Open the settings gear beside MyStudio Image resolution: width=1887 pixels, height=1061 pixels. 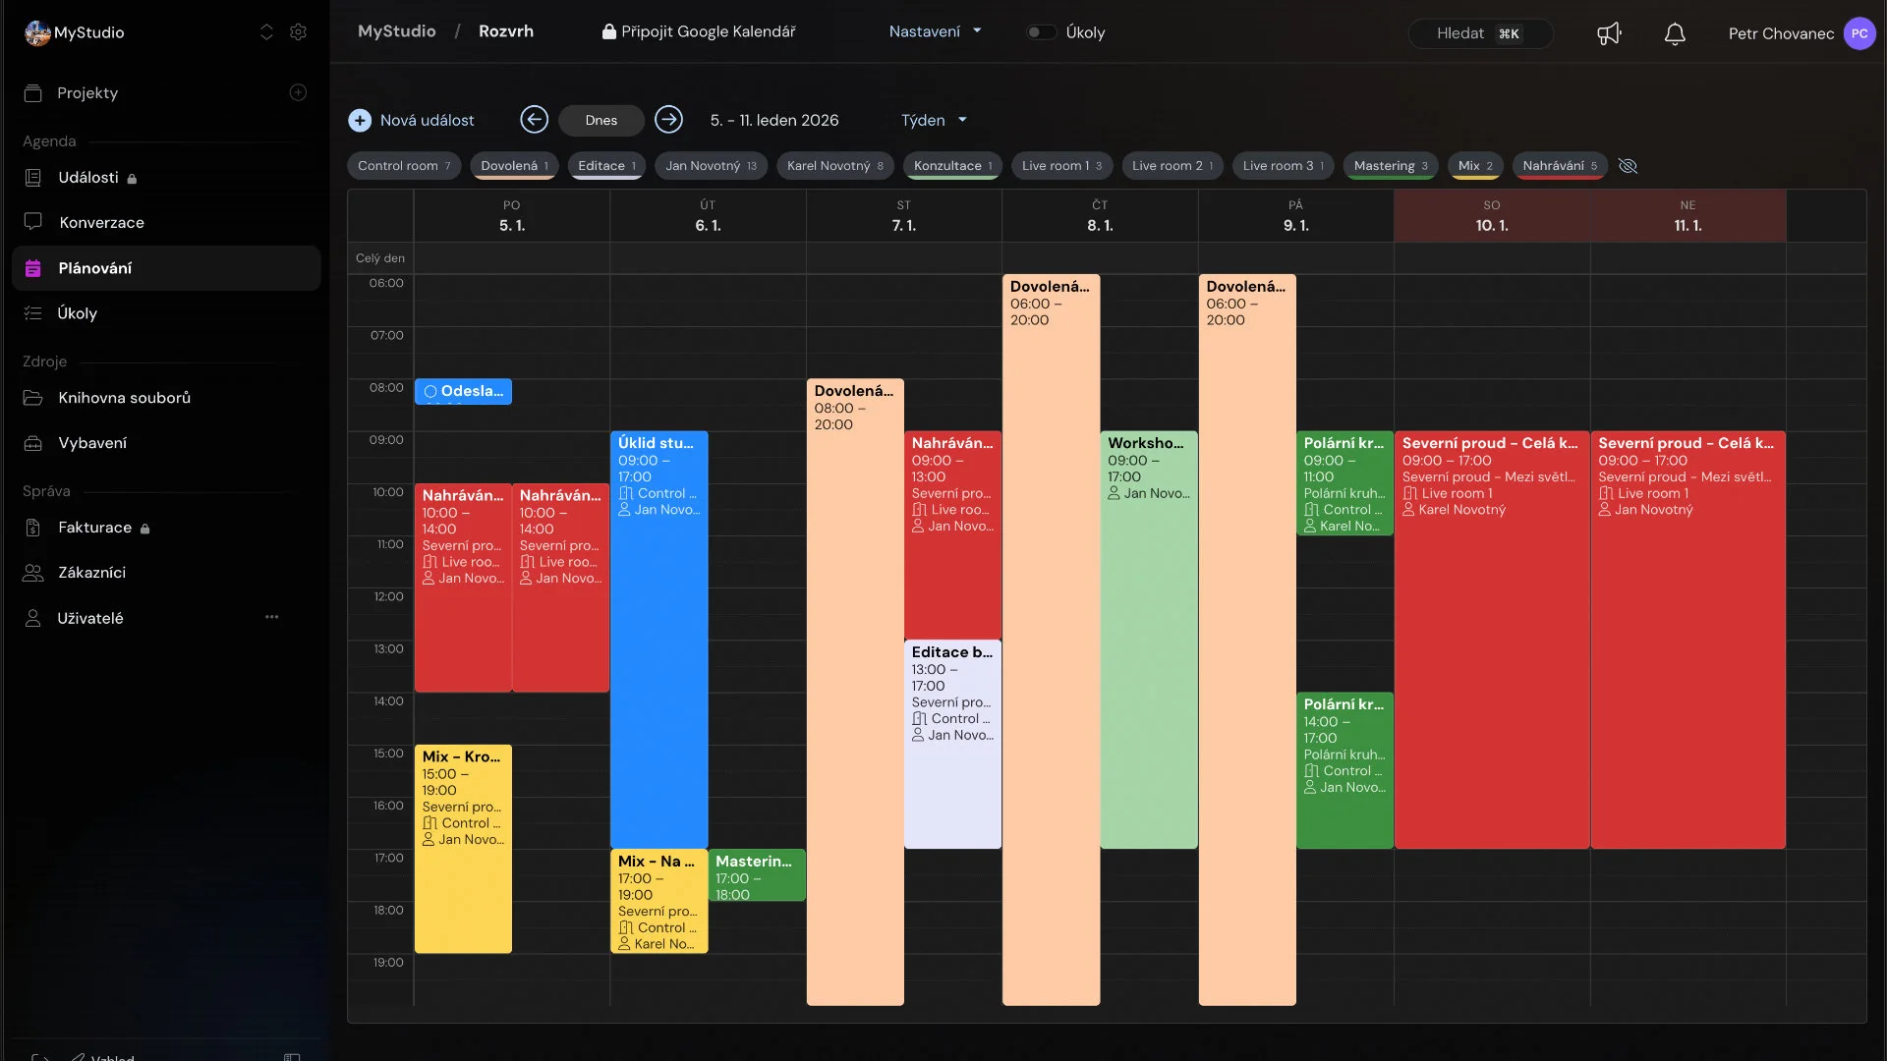[298, 32]
